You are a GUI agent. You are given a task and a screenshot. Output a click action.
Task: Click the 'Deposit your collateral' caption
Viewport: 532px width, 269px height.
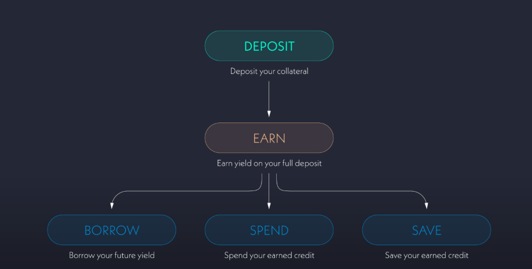coord(269,72)
